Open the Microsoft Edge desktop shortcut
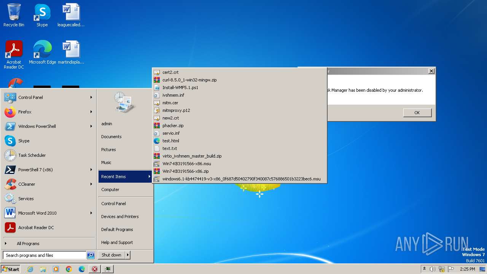The height and width of the screenshot is (274, 487). click(42, 53)
